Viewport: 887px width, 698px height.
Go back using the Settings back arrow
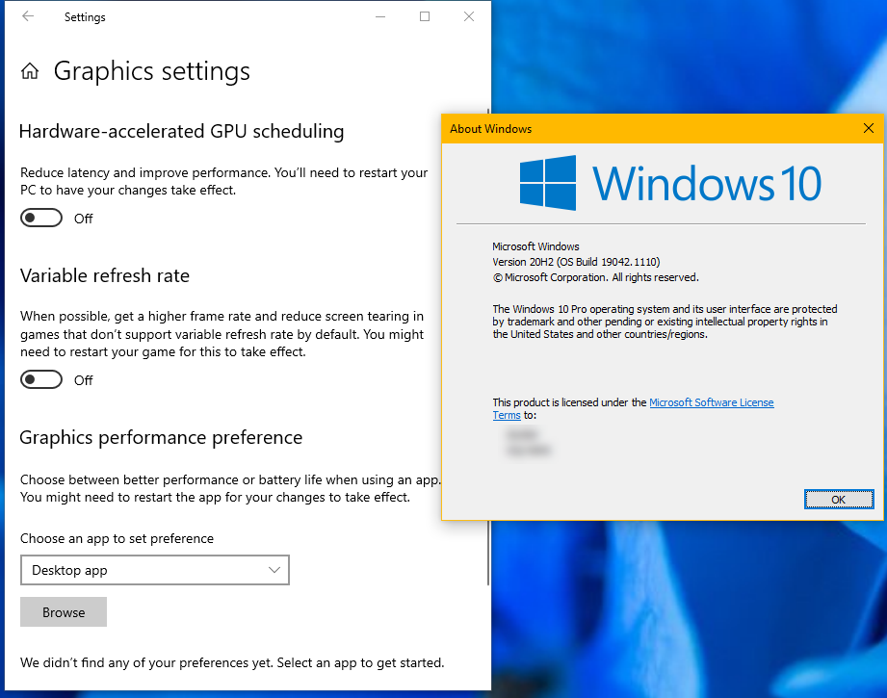click(28, 16)
